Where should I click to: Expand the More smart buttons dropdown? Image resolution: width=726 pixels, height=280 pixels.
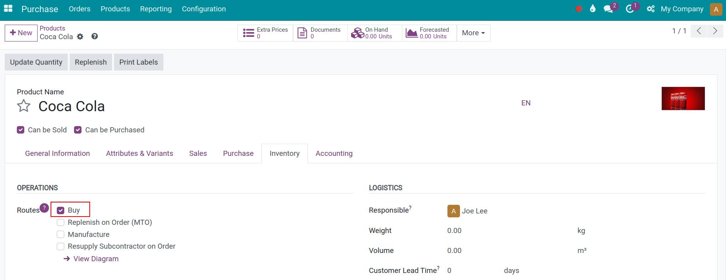473,33
